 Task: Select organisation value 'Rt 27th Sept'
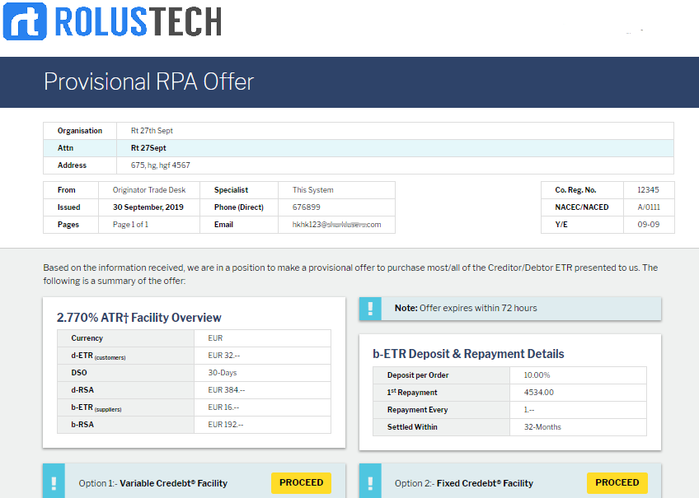152,131
